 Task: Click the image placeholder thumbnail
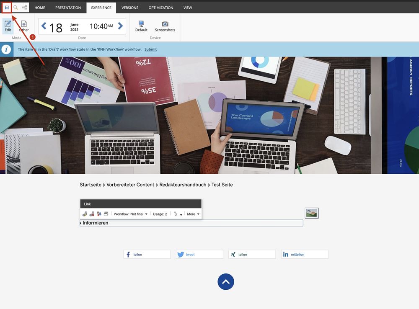pos(312,213)
